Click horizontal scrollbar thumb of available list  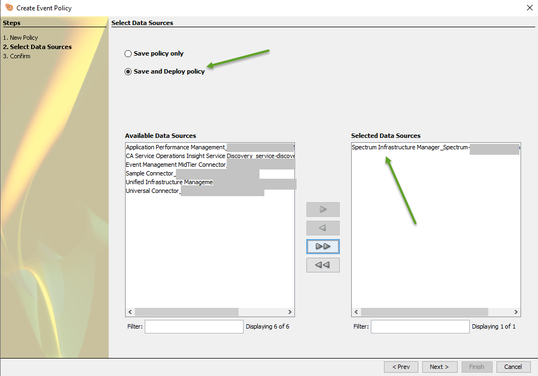(x=187, y=312)
